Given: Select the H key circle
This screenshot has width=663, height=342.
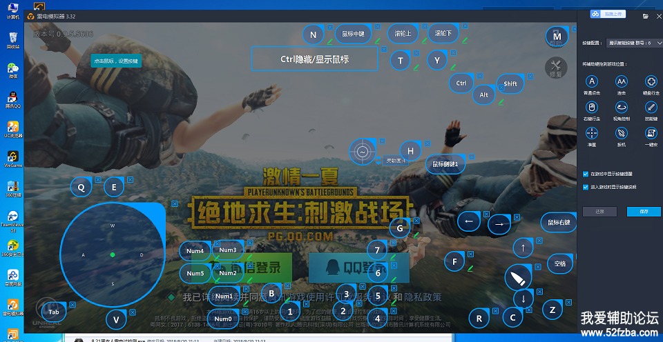Looking at the screenshot, I should pyautogui.click(x=410, y=151).
